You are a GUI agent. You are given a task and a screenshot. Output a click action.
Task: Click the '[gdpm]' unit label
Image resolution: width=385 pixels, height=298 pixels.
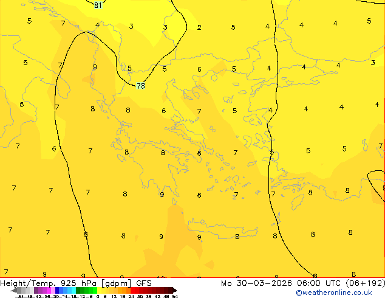point(116,283)
